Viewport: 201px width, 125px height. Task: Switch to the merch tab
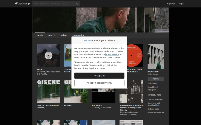(x=52, y=35)
